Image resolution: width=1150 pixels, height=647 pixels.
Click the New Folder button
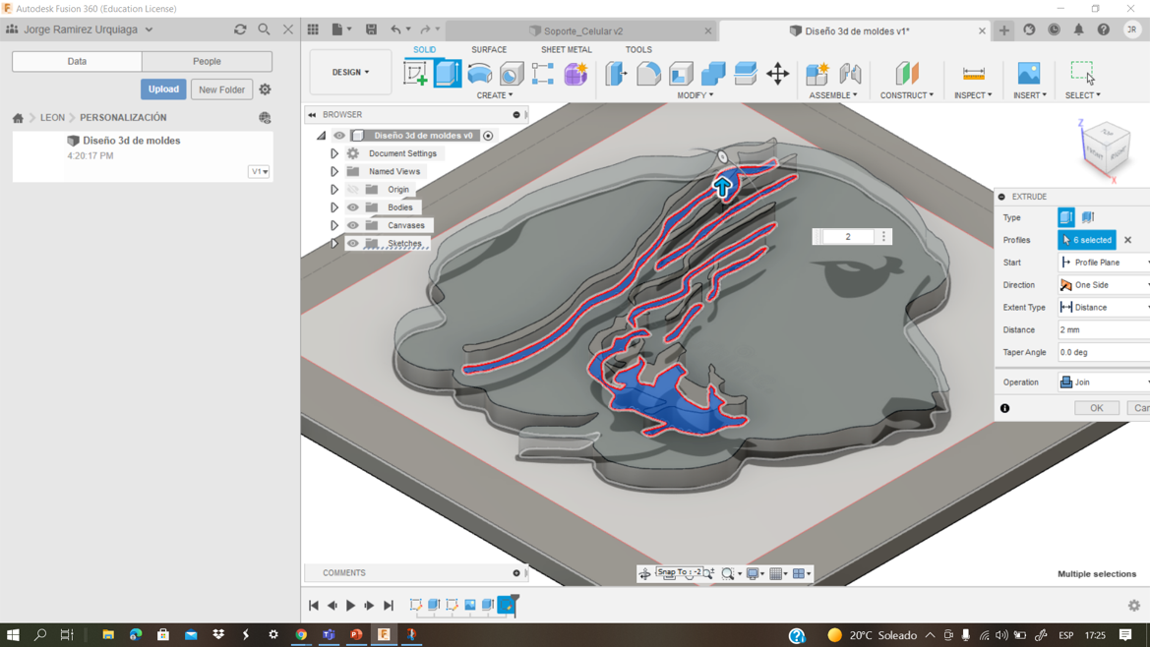221,89
